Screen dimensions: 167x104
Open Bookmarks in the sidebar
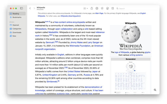[x=17, y=17]
